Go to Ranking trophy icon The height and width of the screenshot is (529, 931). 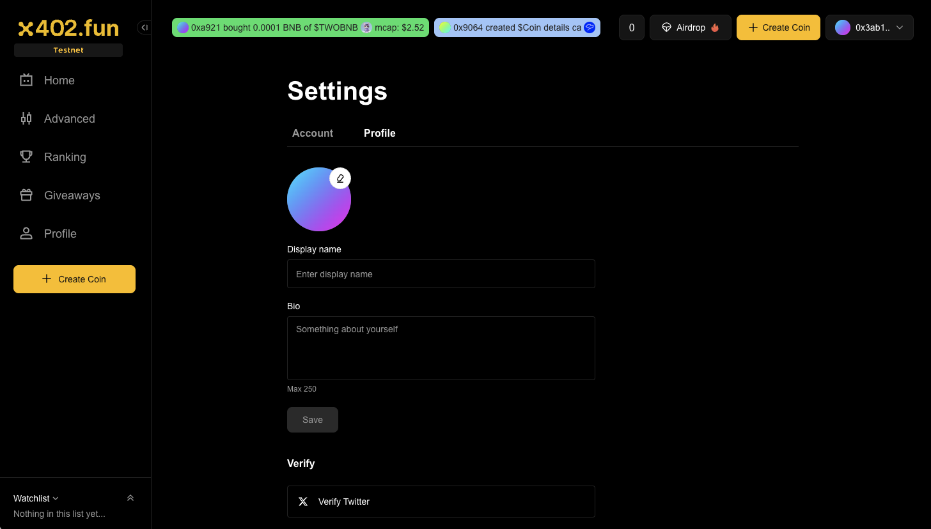coord(26,157)
